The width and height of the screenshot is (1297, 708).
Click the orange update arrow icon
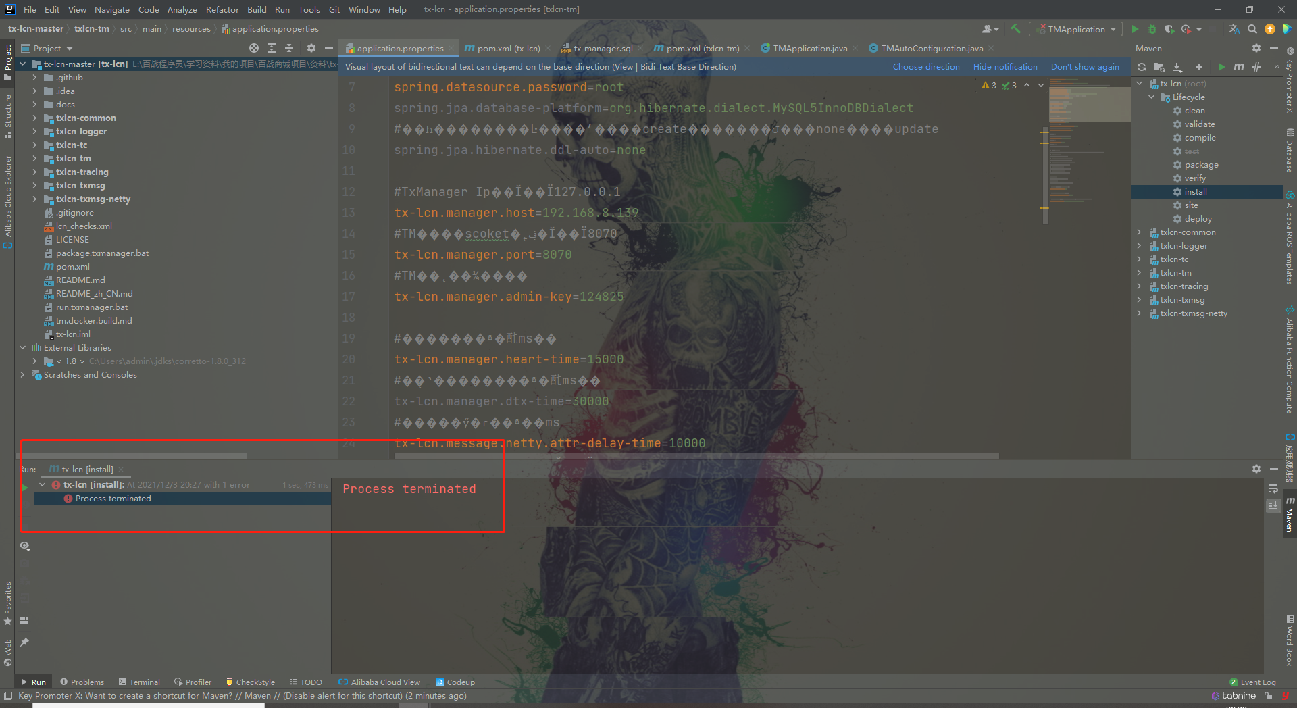click(x=1270, y=29)
